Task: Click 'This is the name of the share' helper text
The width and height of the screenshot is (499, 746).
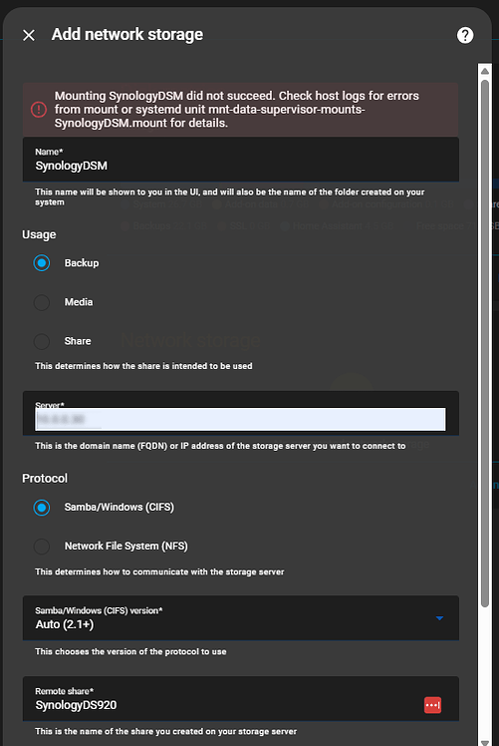Action: click(x=166, y=731)
